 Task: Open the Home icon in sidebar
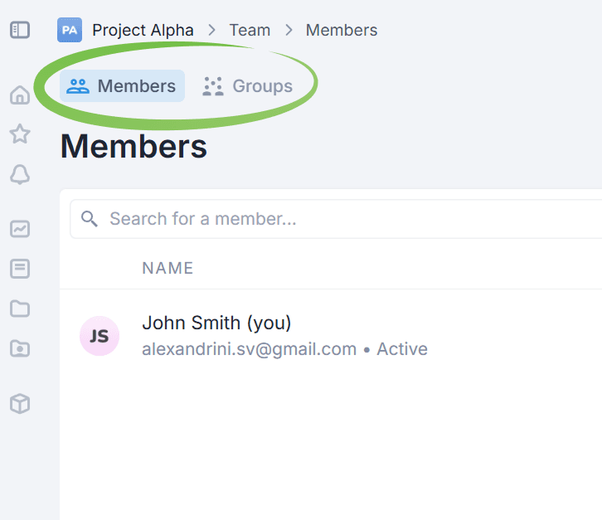[x=20, y=95]
